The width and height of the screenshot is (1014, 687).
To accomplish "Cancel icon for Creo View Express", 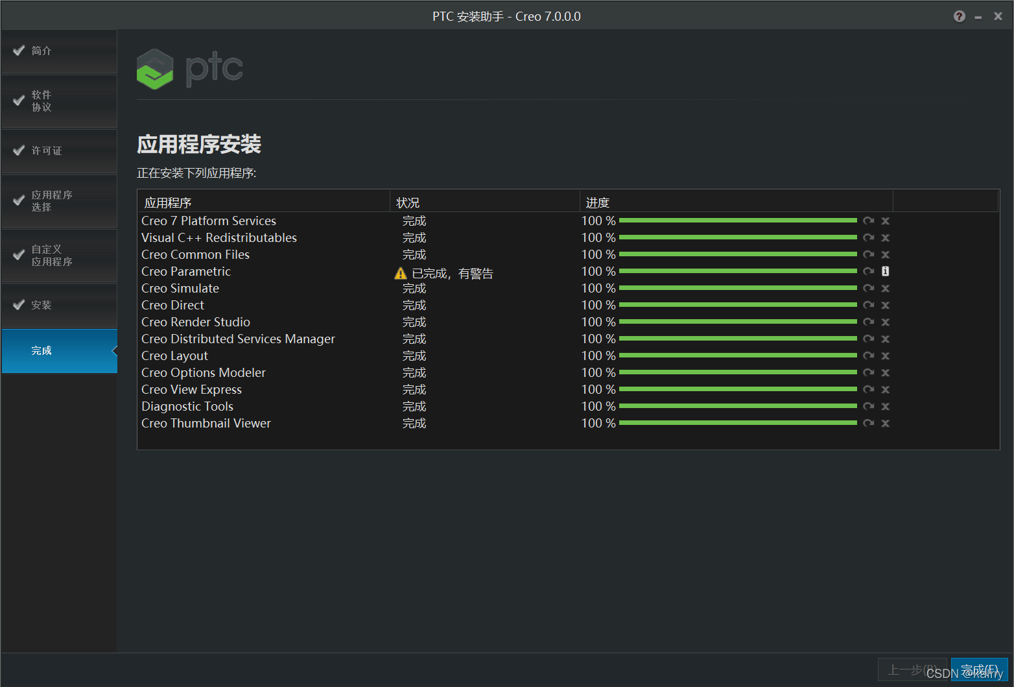I will pos(886,389).
